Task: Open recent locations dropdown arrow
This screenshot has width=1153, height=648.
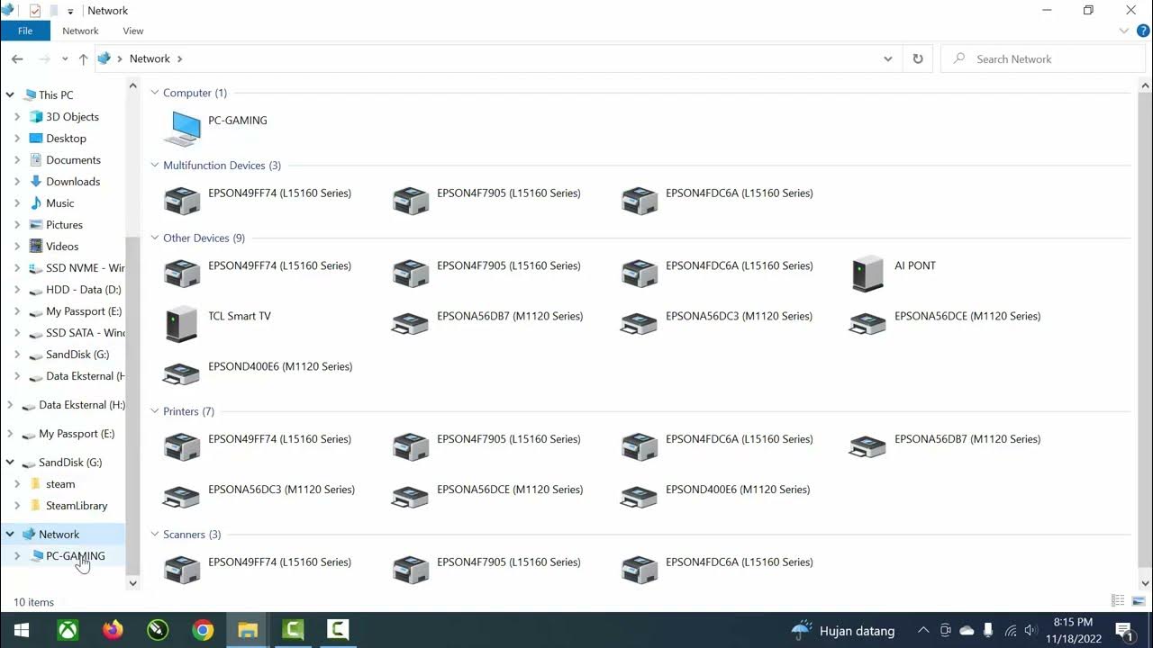Action: pyautogui.click(x=65, y=58)
